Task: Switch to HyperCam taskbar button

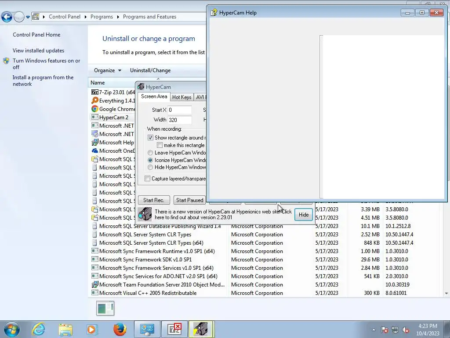Action: [x=201, y=329]
